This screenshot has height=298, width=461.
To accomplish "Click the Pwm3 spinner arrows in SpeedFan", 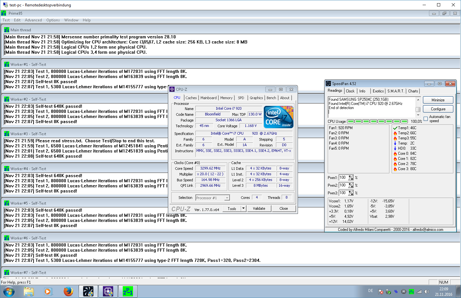I will (351, 193).
